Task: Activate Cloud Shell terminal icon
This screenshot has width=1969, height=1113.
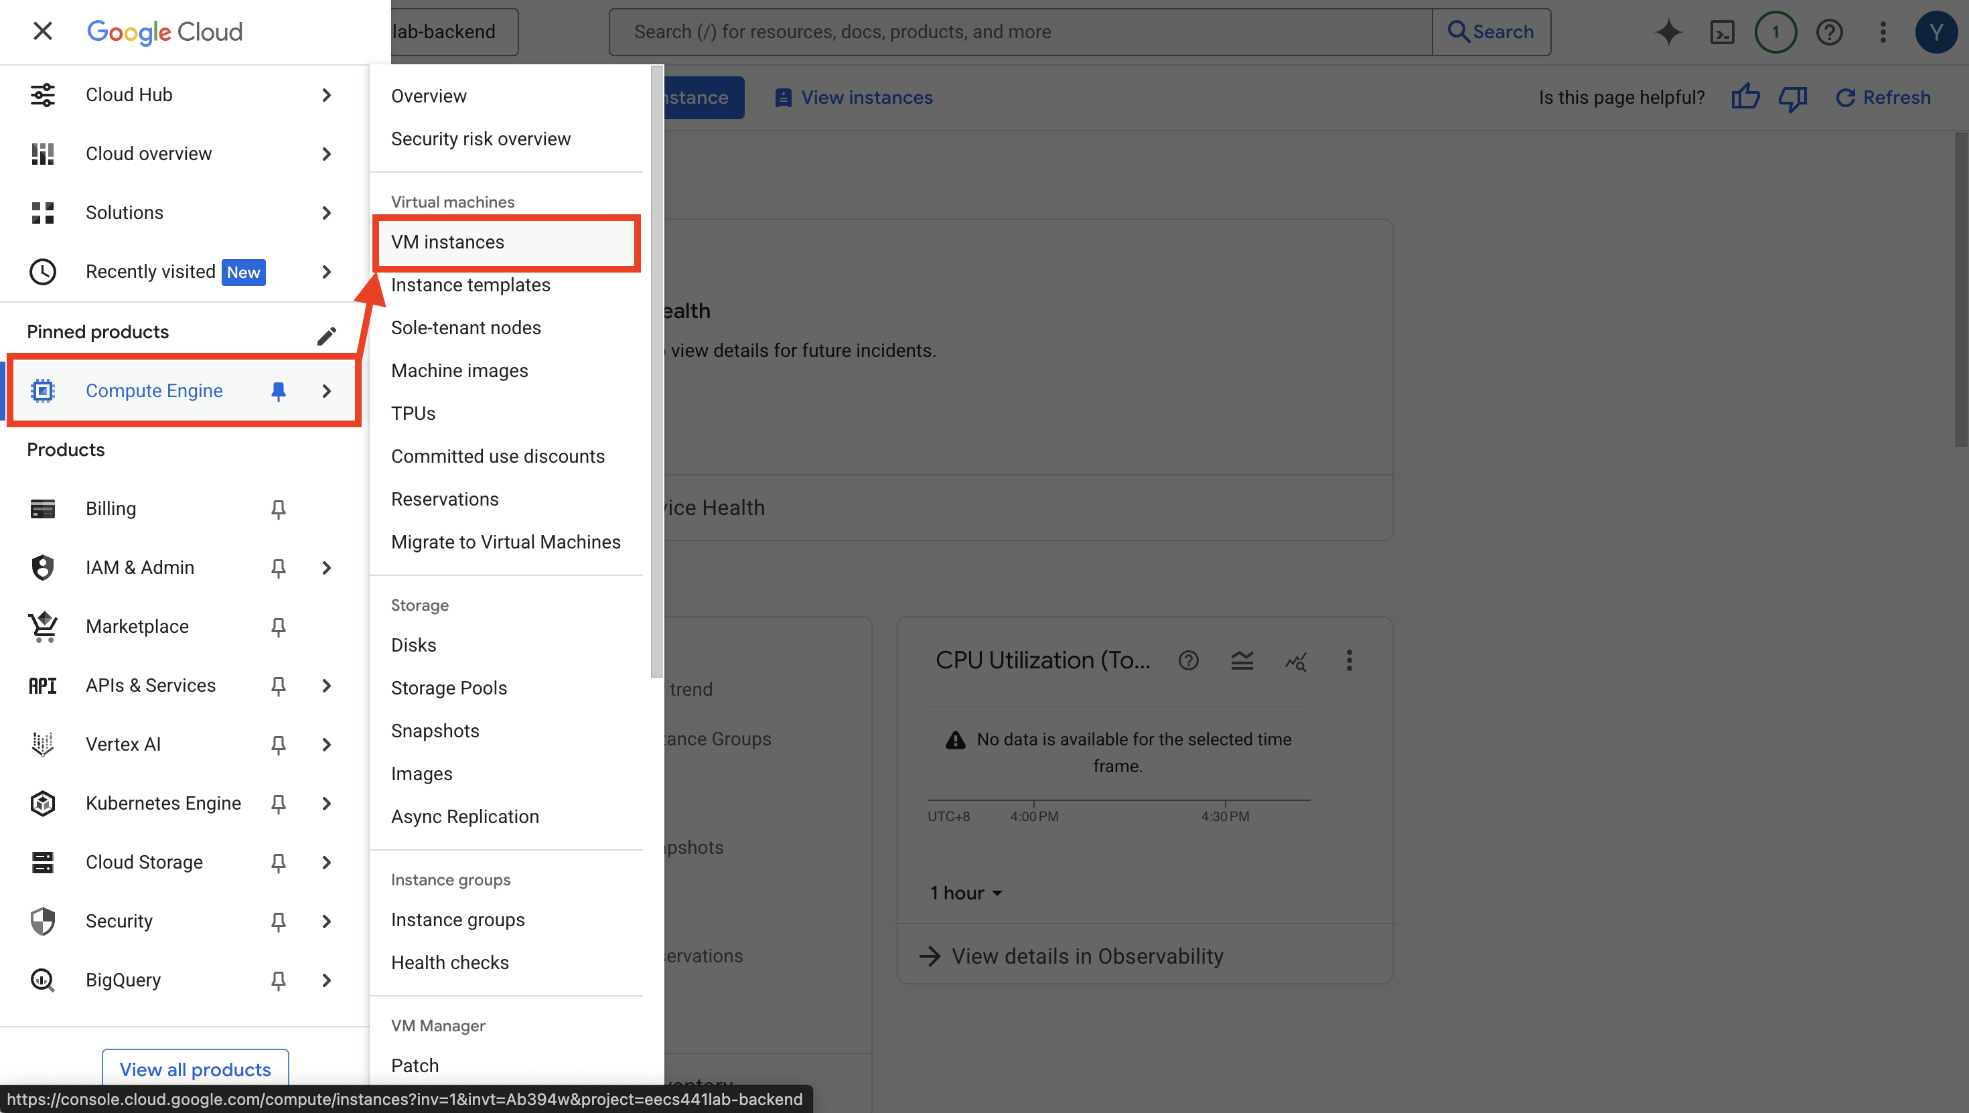Action: 1721,32
